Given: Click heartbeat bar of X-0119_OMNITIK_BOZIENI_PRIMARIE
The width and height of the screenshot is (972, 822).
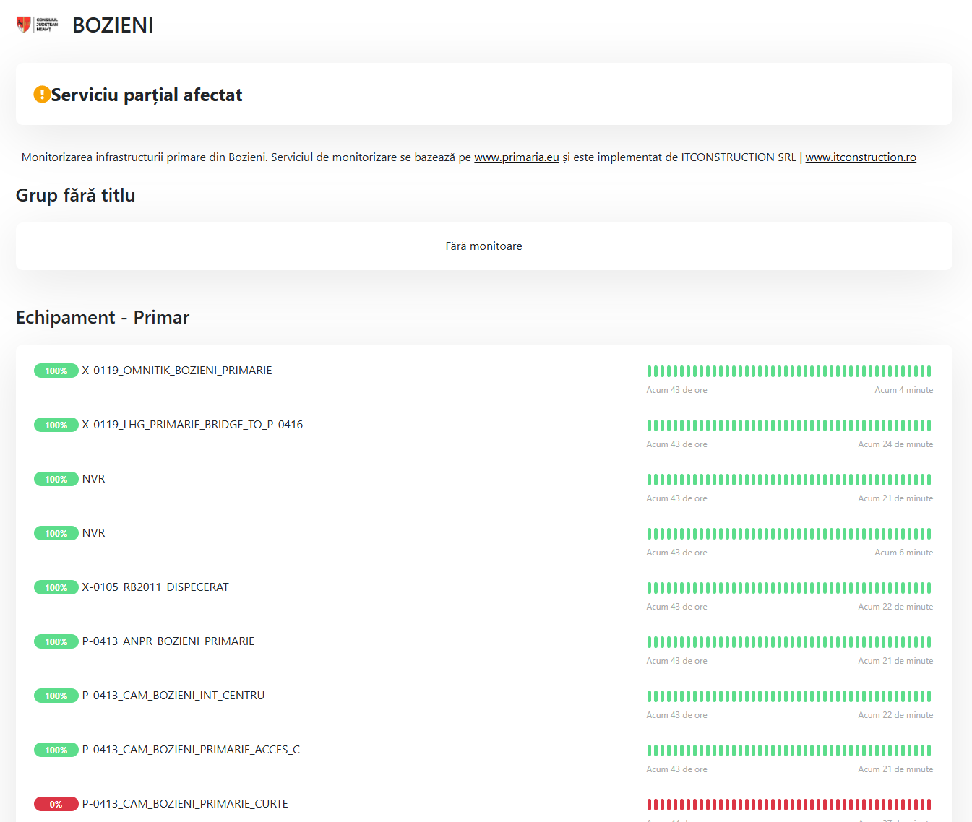Looking at the screenshot, I should tap(788, 371).
